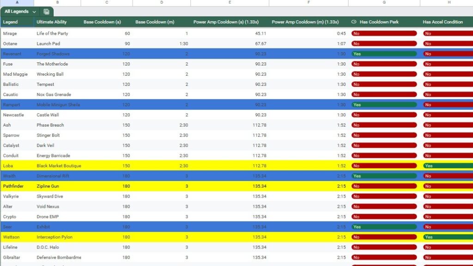Select the Energy Barricade cell
The image size is (473, 266).
(x=57, y=156)
